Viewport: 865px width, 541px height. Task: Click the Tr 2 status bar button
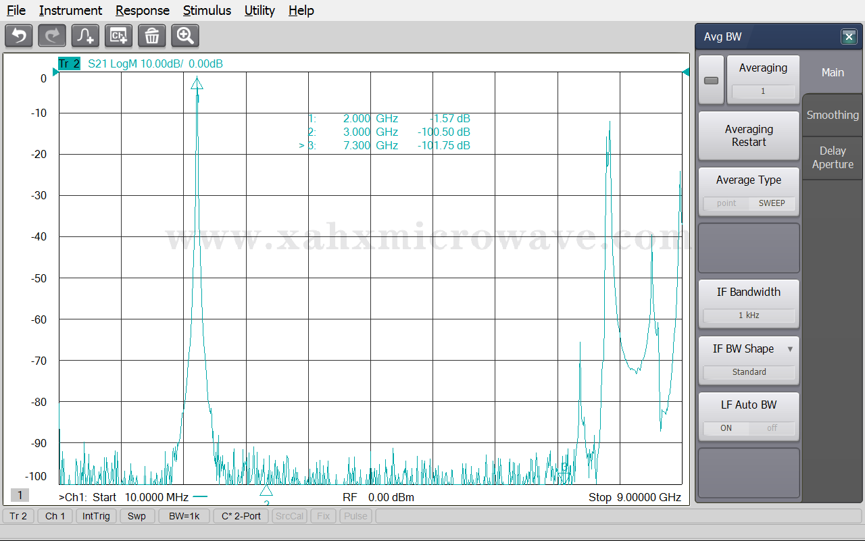pyautogui.click(x=18, y=516)
